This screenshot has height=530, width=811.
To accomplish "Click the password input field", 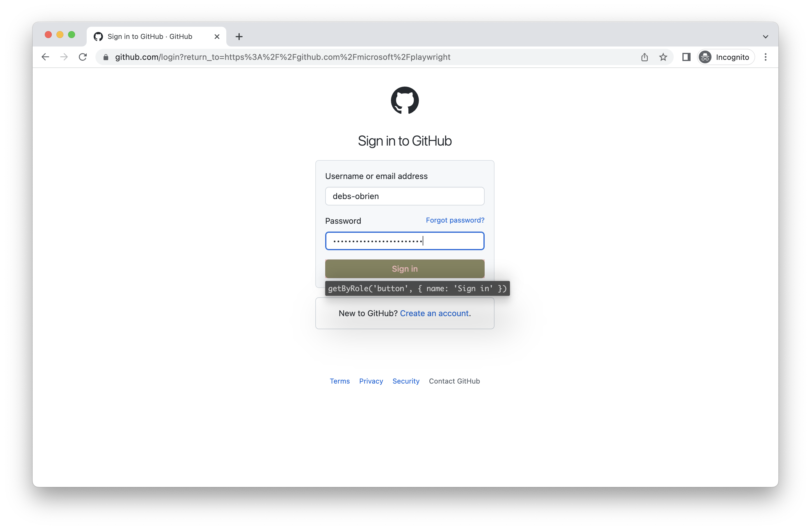I will [404, 241].
